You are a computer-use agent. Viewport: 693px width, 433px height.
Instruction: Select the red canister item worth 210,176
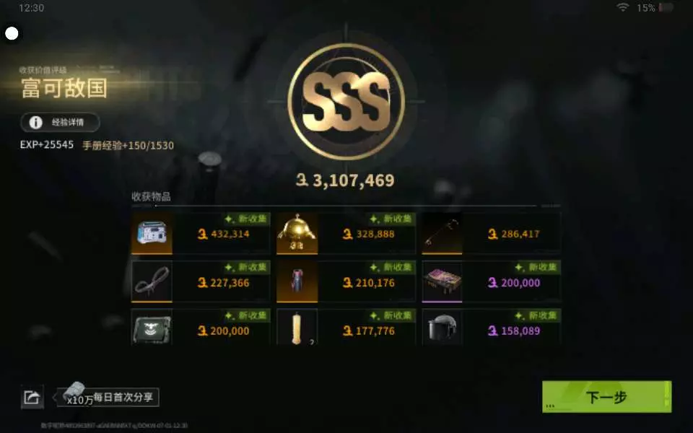tap(346, 281)
